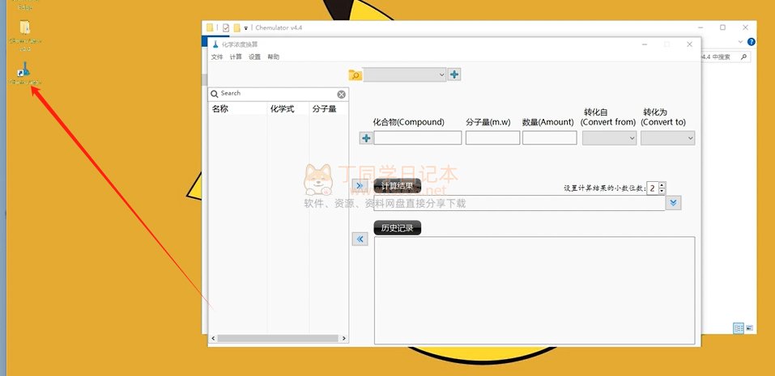Click the plus icon left of Compound field
775x376 pixels.
click(366, 138)
